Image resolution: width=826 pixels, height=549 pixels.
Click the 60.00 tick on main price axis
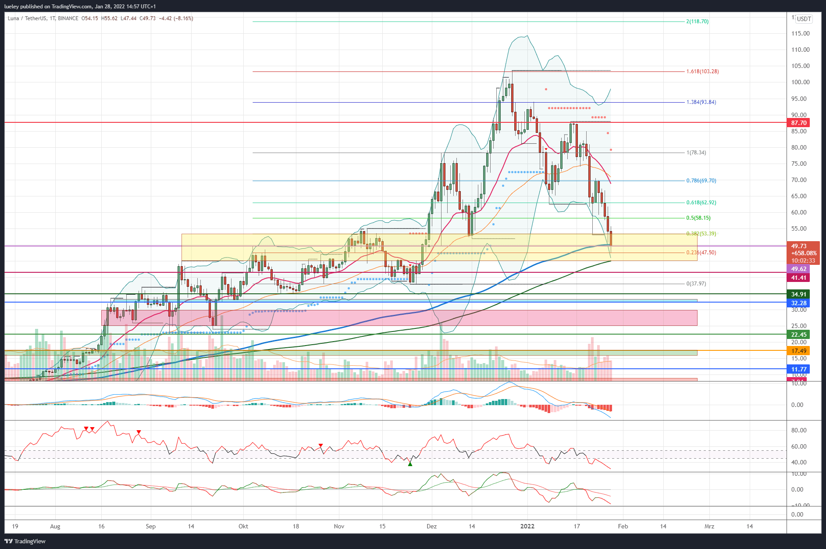[798, 212]
